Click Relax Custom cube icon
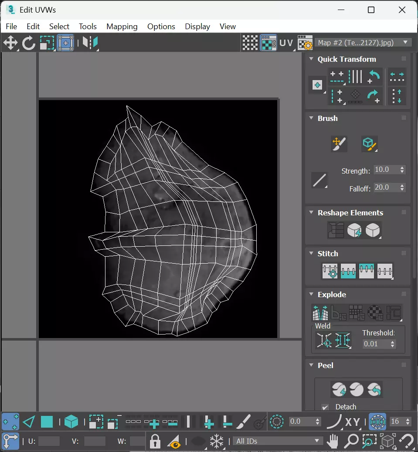The image size is (418, 452). tap(373, 230)
